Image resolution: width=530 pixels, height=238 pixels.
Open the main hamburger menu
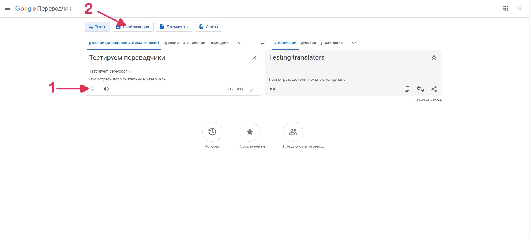(x=8, y=8)
